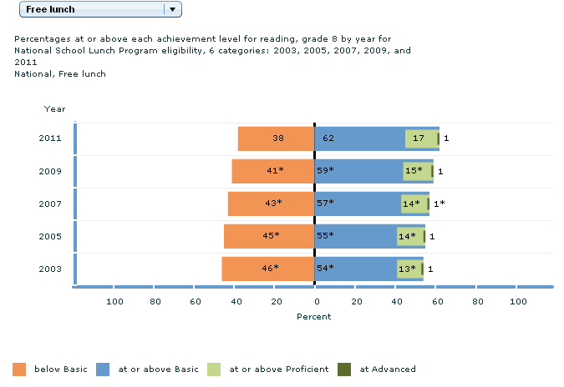Viewport: 564px width, 387px height.
Task: Click the 2011 year label on axis
Action: click(49, 138)
